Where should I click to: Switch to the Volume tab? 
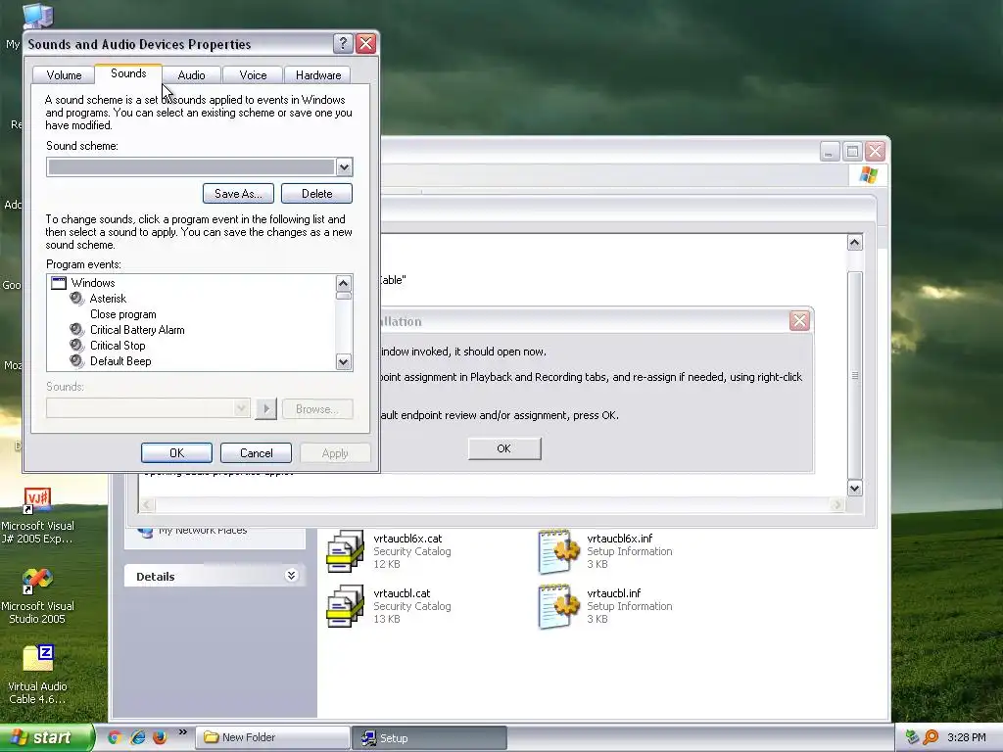64,74
